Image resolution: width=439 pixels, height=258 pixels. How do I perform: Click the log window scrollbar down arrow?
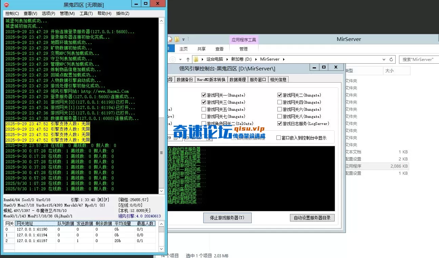(162, 191)
